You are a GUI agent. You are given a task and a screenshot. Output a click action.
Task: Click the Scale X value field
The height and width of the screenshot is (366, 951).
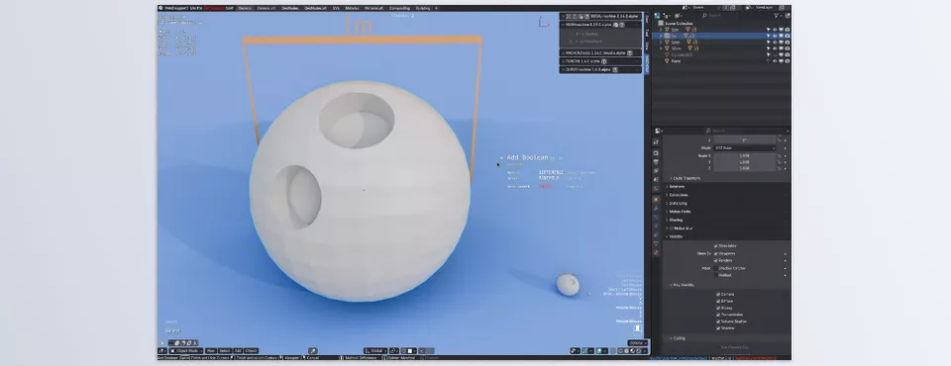[744, 155]
